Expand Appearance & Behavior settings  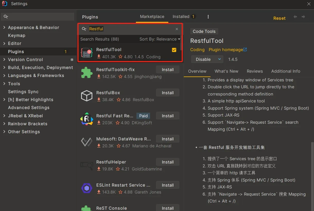click(x=4, y=27)
